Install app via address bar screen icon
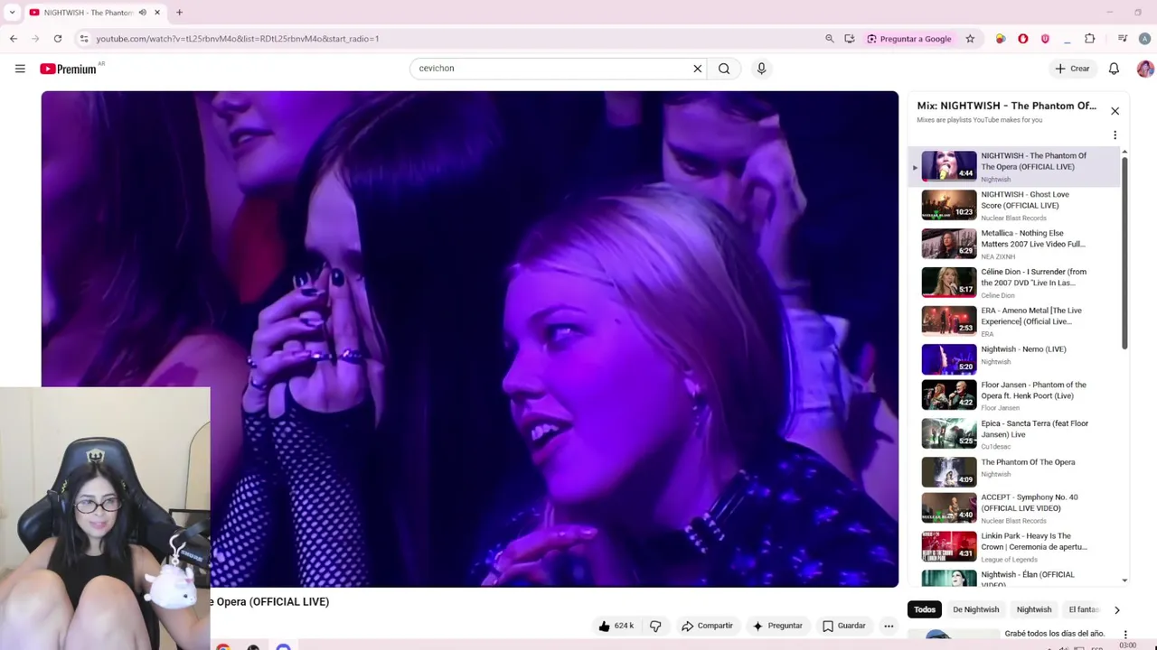 [850, 39]
